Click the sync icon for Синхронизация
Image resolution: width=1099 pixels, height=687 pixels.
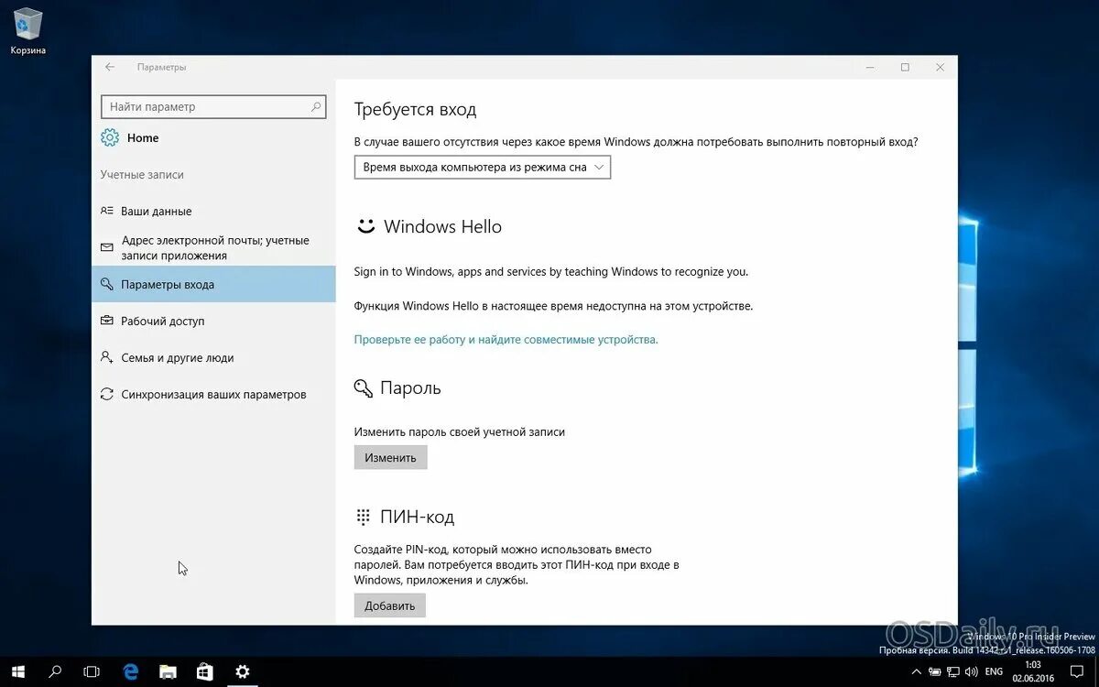click(107, 394)
